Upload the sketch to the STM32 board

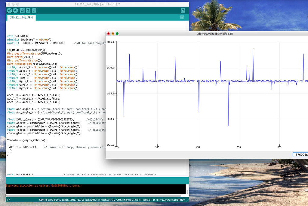(x=15, y=10)
